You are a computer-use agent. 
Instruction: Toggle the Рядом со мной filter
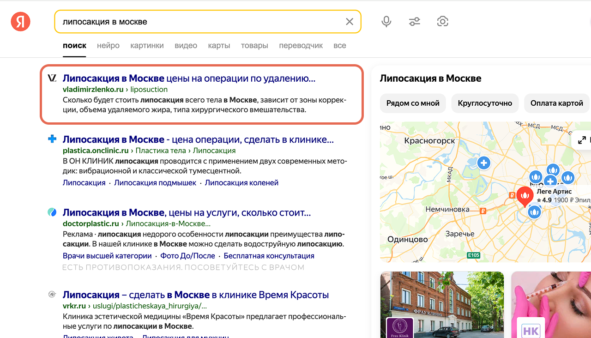click(413, 103)
